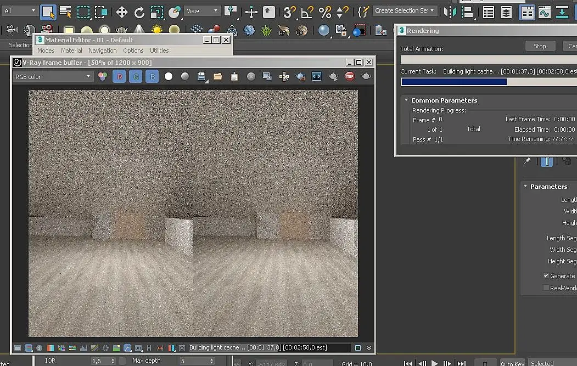577x366 pixels.
Task: Toggle the Angle Snap icon
Action: point(307,12)
